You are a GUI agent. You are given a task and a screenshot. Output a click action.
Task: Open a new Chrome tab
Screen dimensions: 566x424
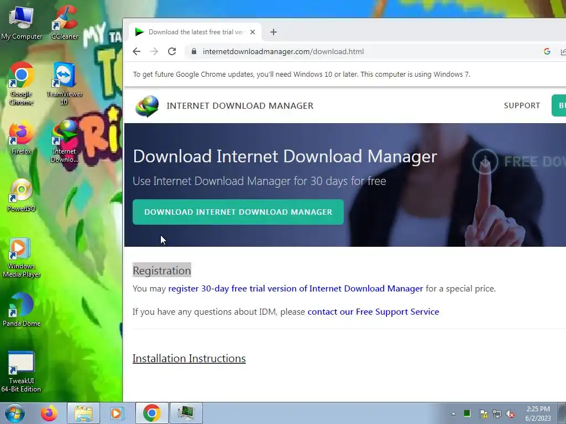coord(274,32)
